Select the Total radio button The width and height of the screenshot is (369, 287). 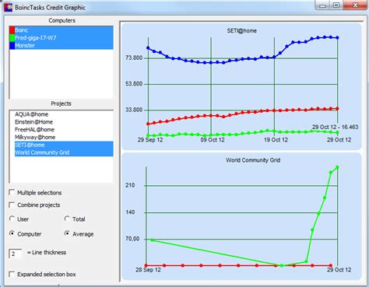pos(67,219)
